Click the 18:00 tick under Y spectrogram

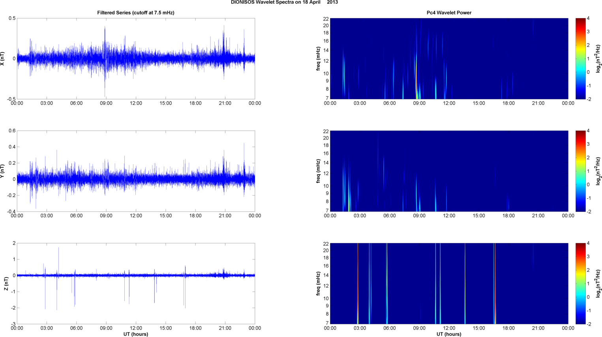click(508, 216)
